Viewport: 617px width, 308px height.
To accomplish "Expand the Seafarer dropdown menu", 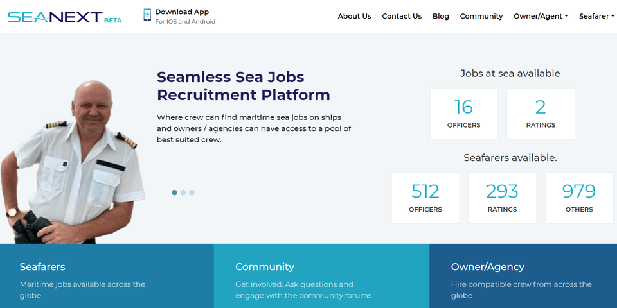I will [596, 16].
